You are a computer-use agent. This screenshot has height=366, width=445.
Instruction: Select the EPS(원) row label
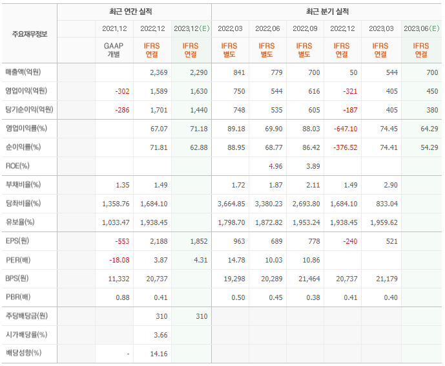tap(17, 241)
